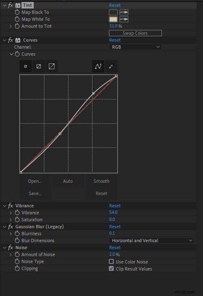Reset the Vibrance effect
The width and height of the screenshot is (203, 296).
pyautogui.click(x=115, y=205)
